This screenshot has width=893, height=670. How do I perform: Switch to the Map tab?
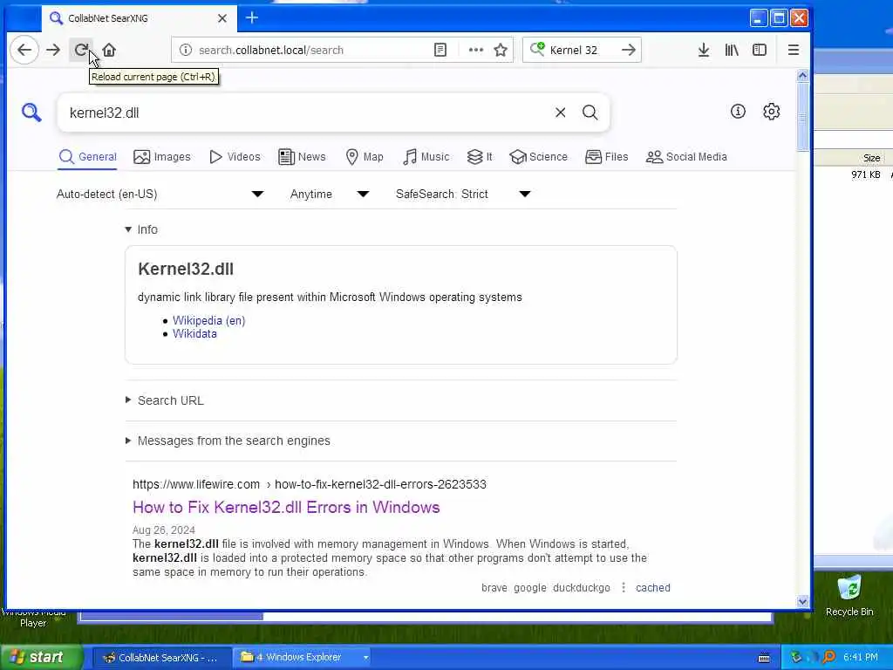coord(365,157)
